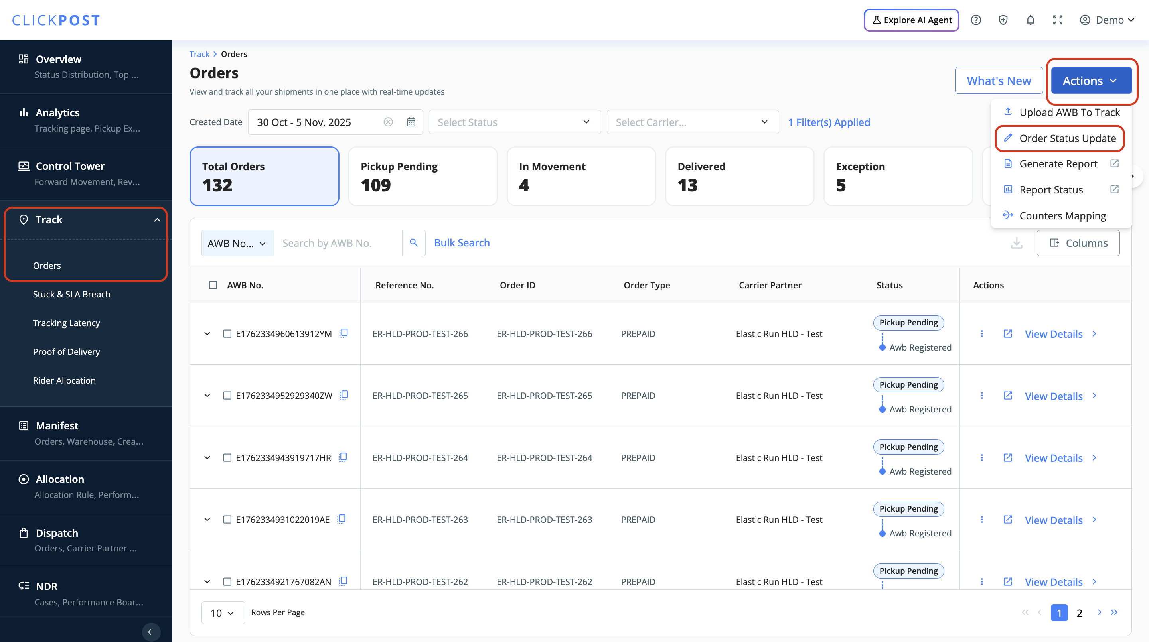
Task: Click the What's New button
Action: click(x=998, y=81)
